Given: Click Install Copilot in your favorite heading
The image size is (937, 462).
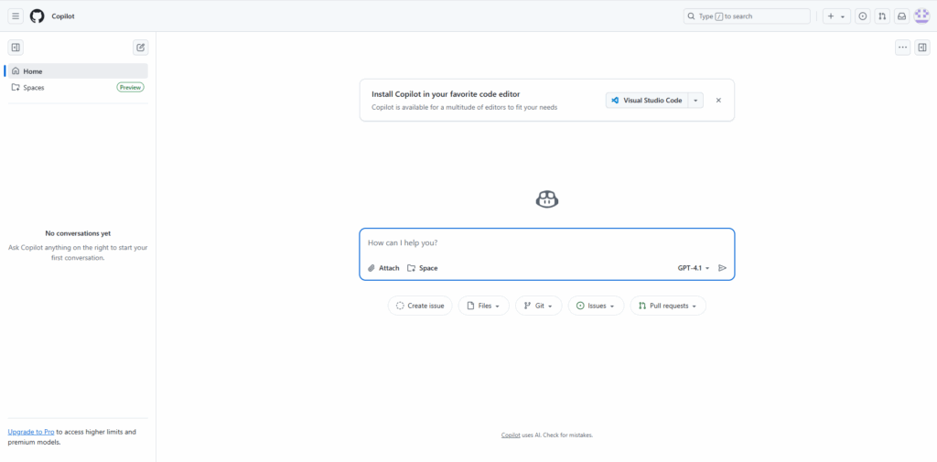Looking at the screenshot, I should (x=446, y=94).
